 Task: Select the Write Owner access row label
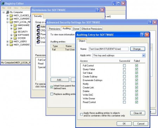point(89,99)
